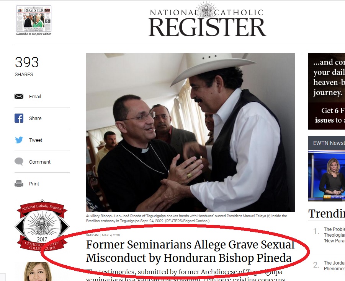
Task: Click the printer icon
Action: (x=19, y=184)
